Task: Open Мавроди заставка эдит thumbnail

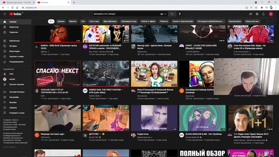Action: 58,118
